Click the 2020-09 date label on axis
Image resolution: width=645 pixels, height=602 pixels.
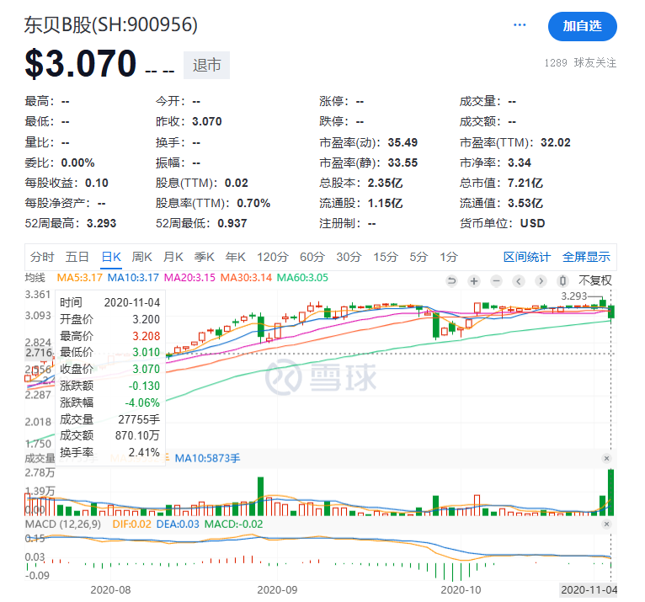click(277, 590)
